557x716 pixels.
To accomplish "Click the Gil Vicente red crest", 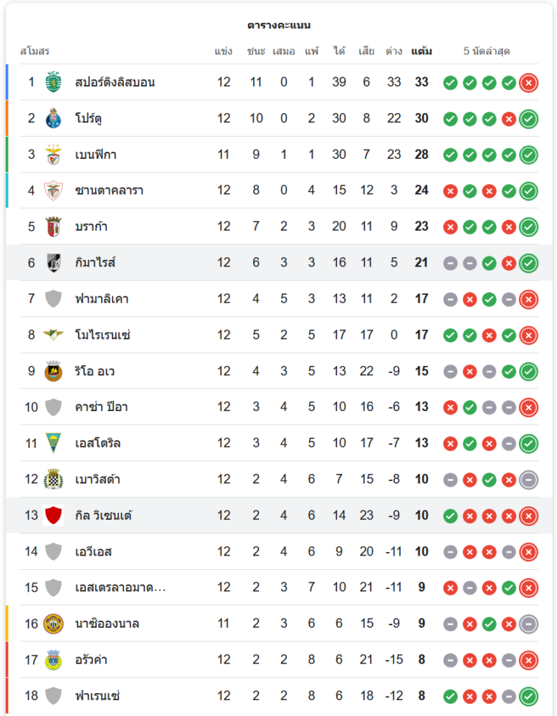I will 54,516.
